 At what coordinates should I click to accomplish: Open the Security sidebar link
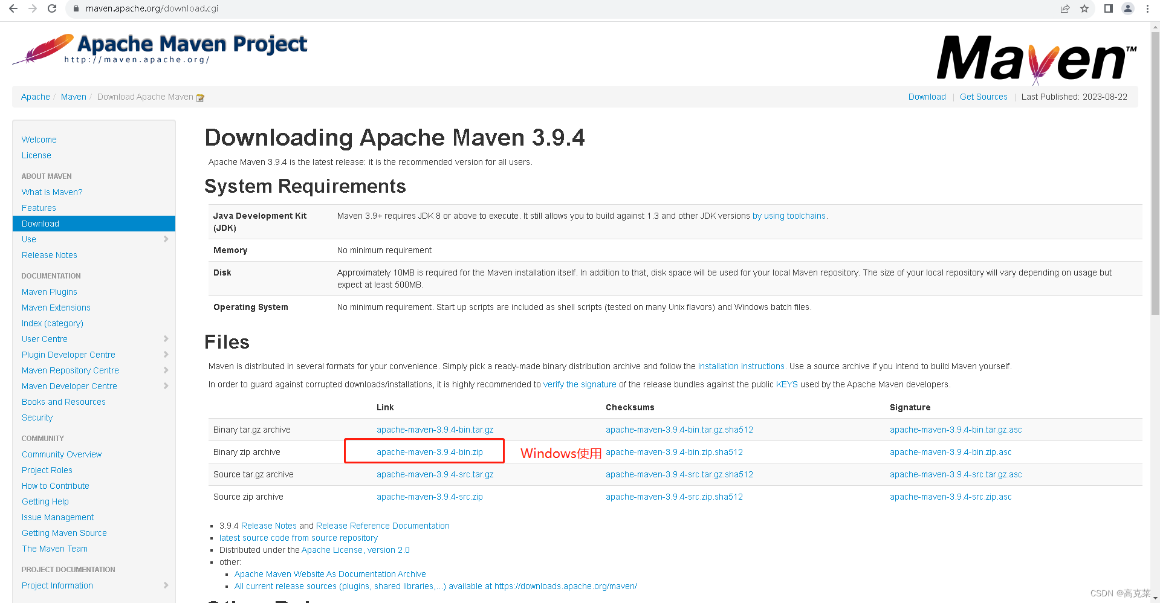[x=37, y=418]
